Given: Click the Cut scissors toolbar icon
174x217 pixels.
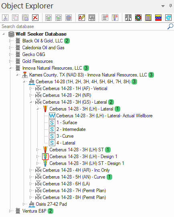Looking at the screenshot, I should 5,18.
